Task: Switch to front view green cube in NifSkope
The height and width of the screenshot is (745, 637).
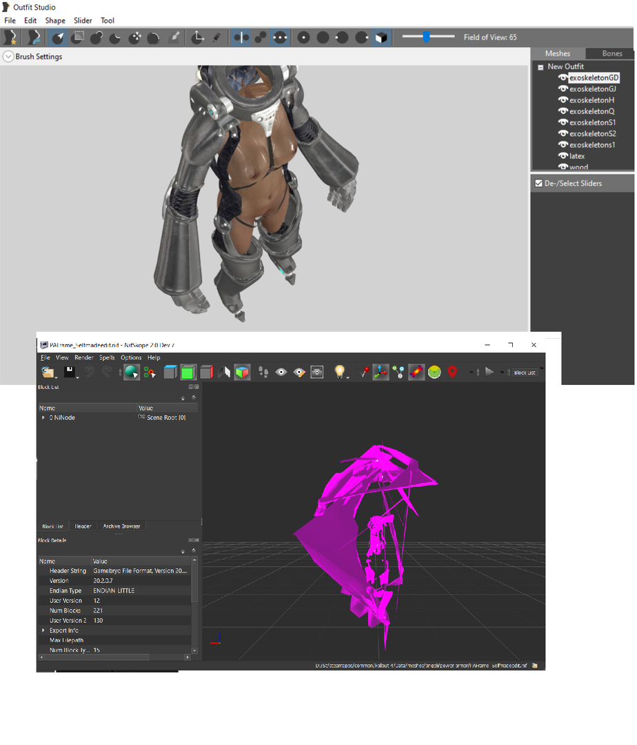Action: click(x=188, y=372)
